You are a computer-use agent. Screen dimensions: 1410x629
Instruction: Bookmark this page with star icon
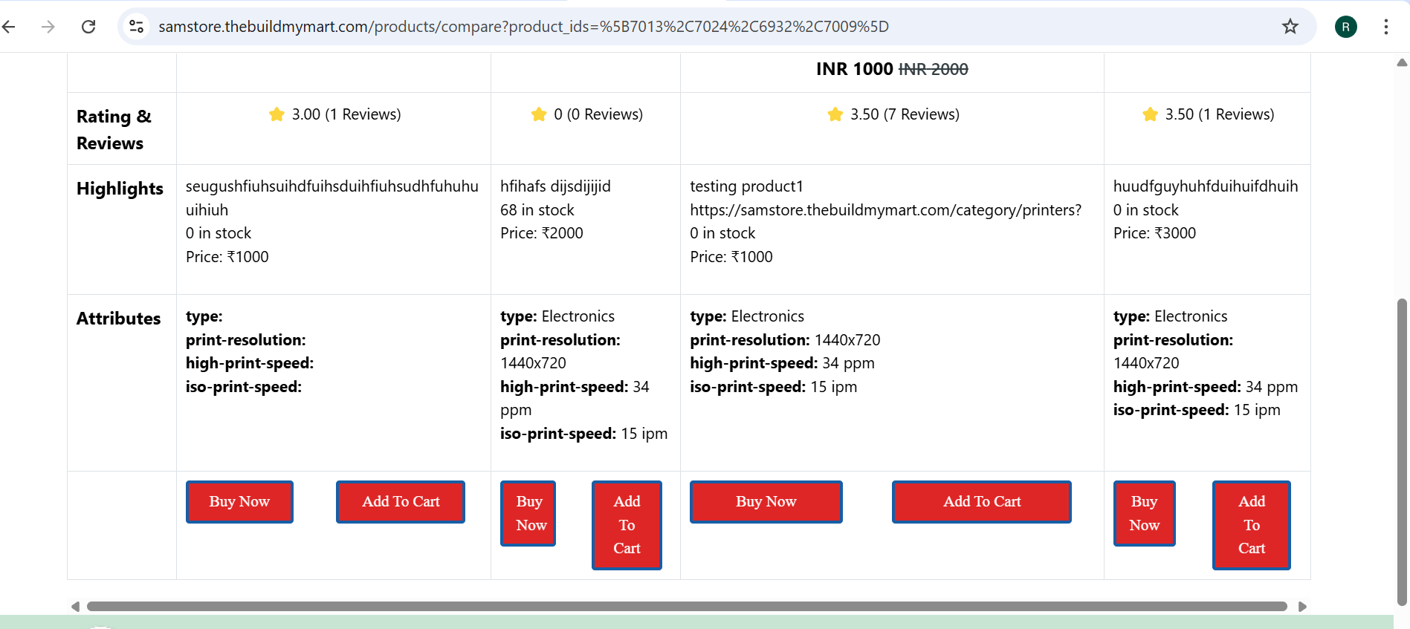click(x=1290, y=27)
